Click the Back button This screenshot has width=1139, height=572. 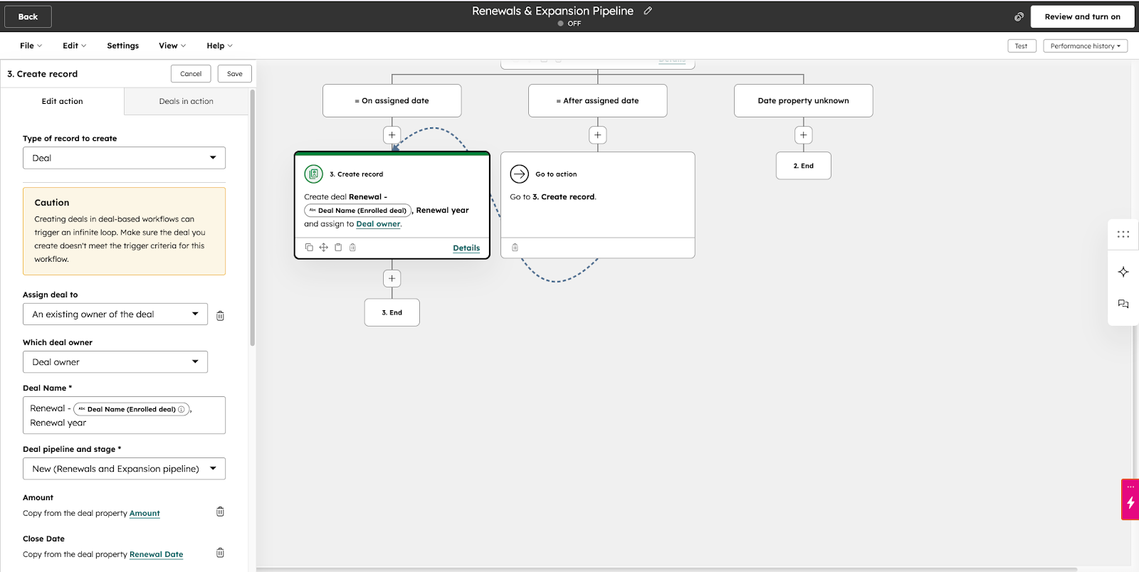[x=28, y=16]
